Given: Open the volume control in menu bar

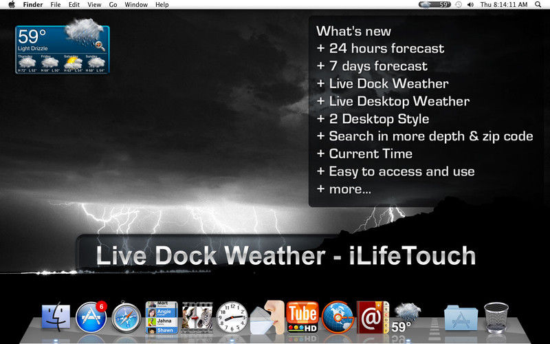Looking at the screenshot, I should click(470, 5).
